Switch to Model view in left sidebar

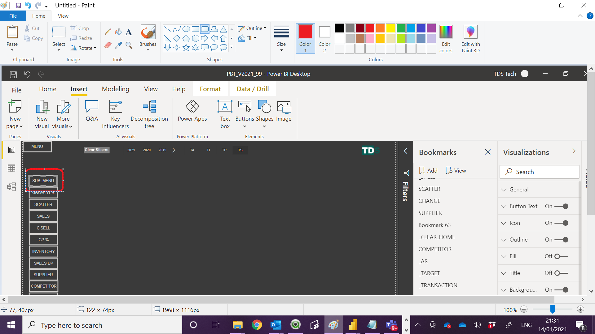click(x=11, y=186)
